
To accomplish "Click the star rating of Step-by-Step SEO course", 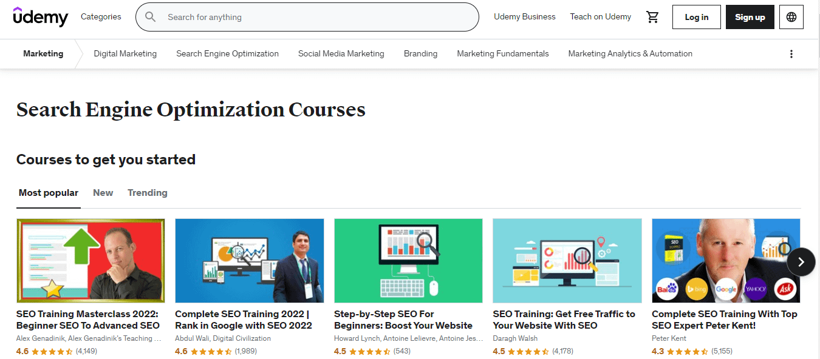I will pos(370,351).
